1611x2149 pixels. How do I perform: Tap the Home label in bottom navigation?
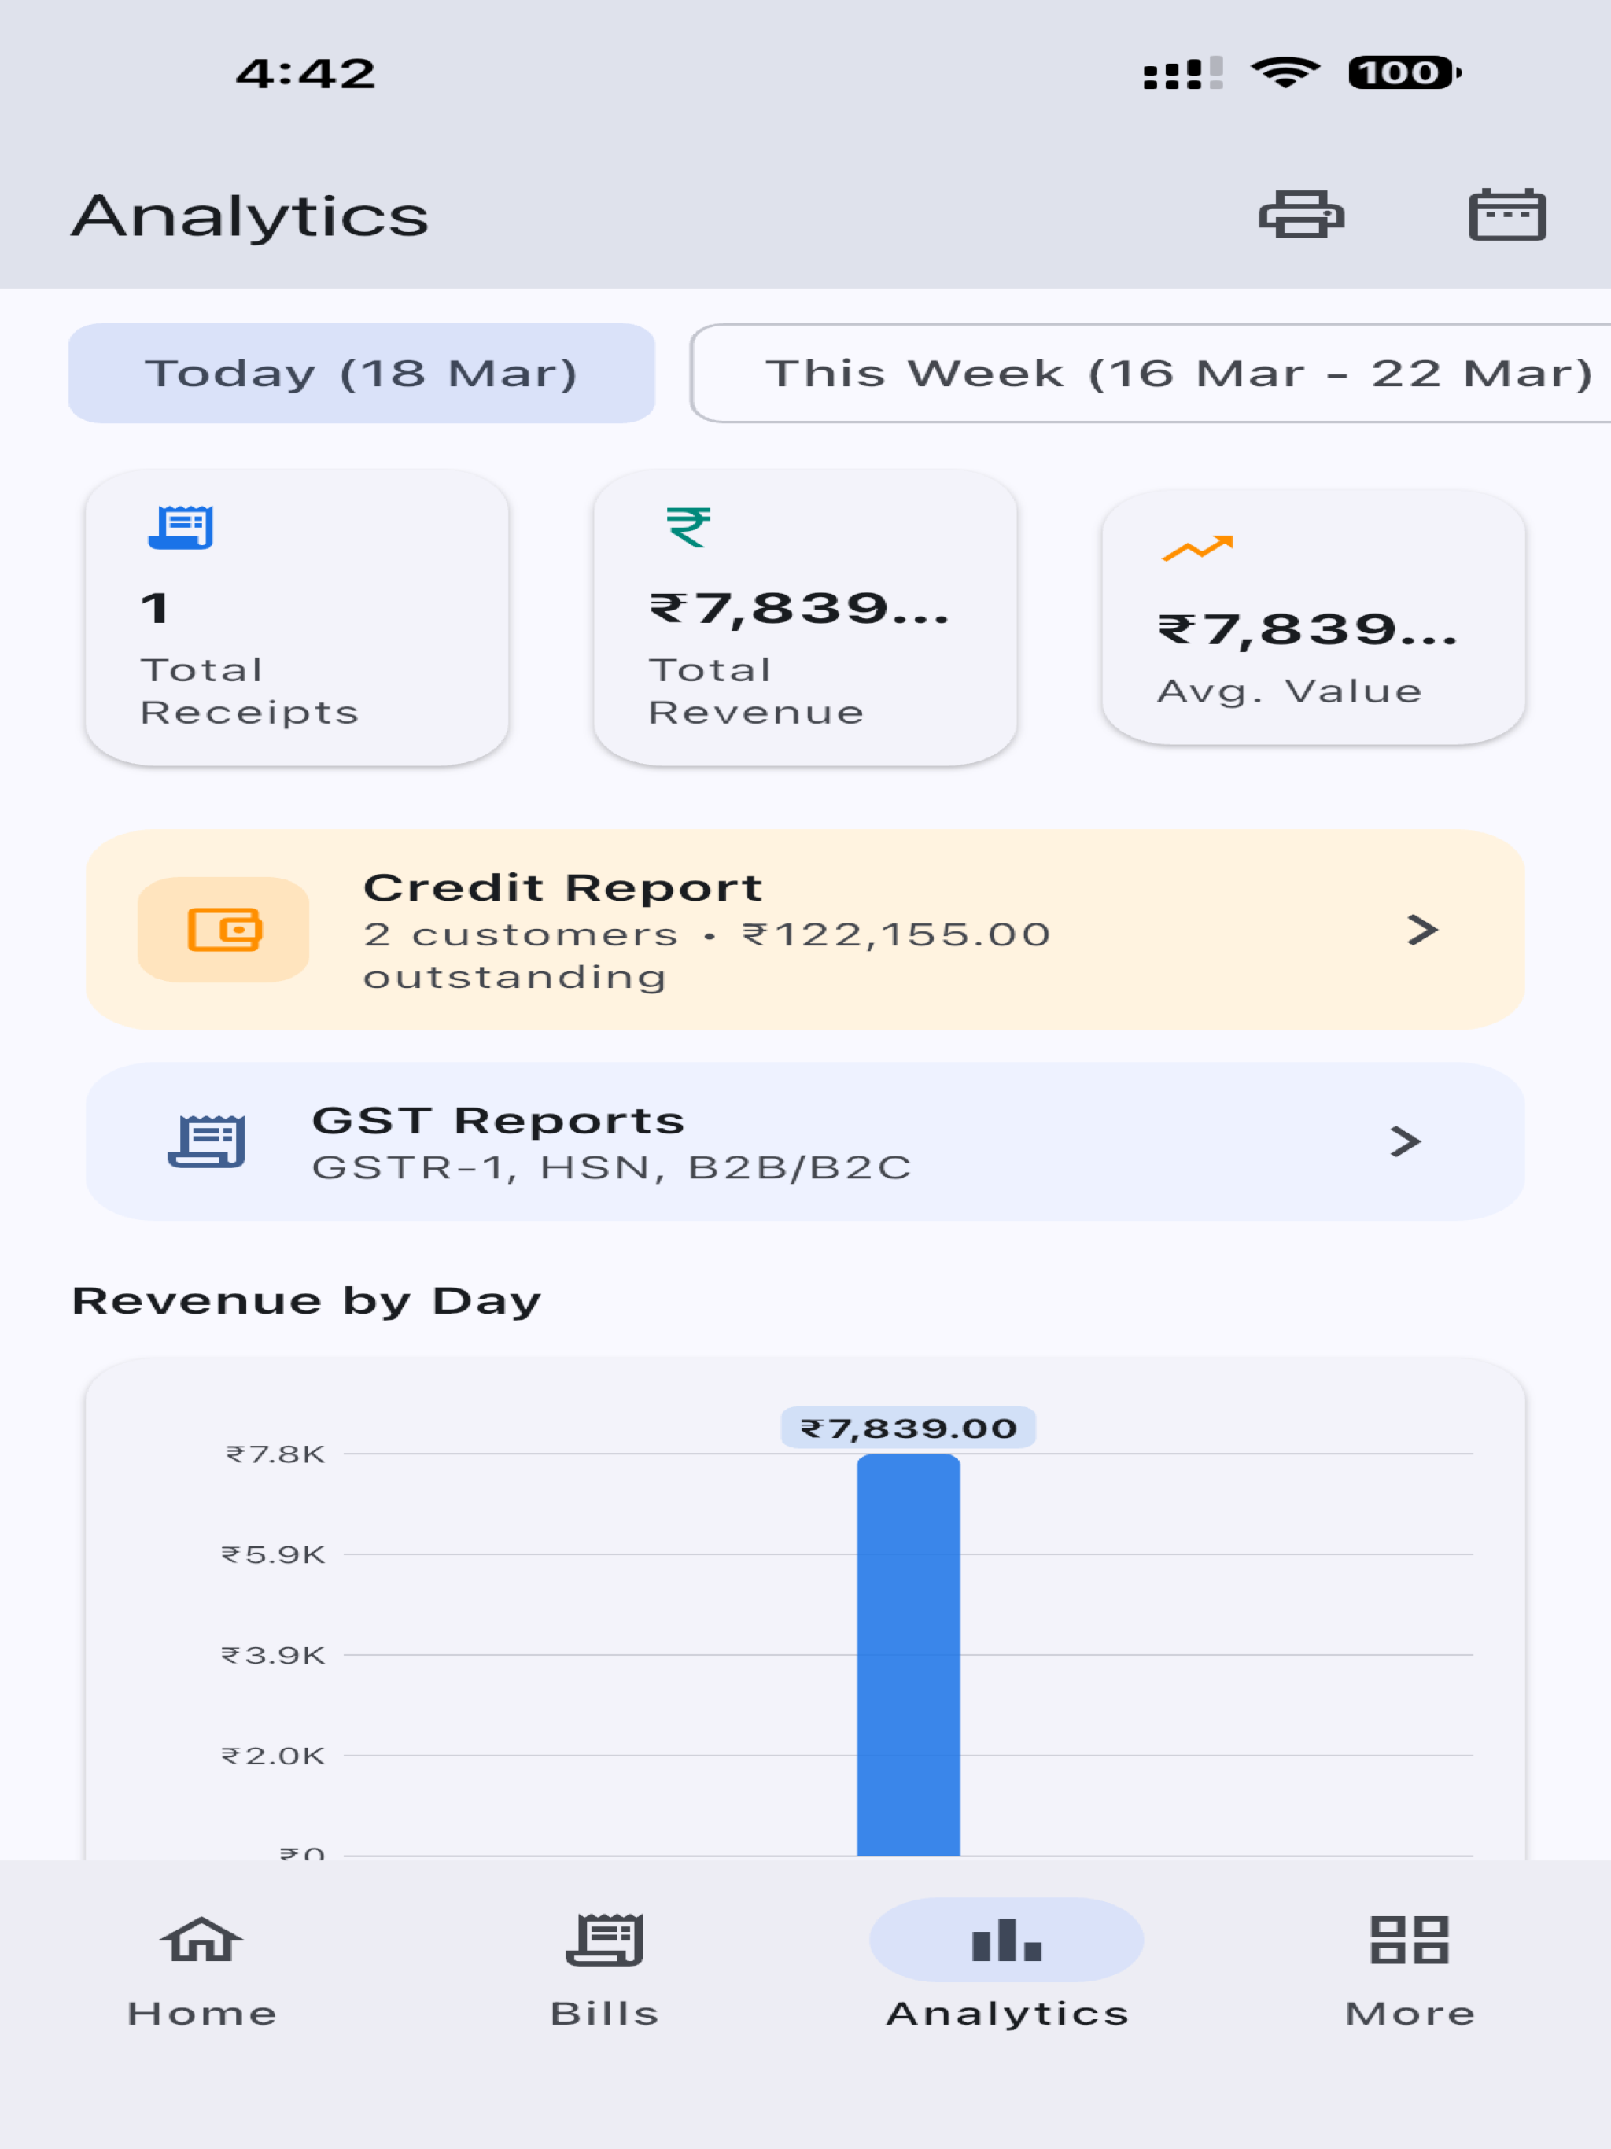coord(202,2013)
